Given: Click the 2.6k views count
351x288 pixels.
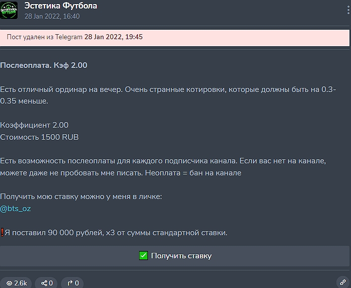Looking at the screenshot, I should pyautogui.click(x=21, y=283).
